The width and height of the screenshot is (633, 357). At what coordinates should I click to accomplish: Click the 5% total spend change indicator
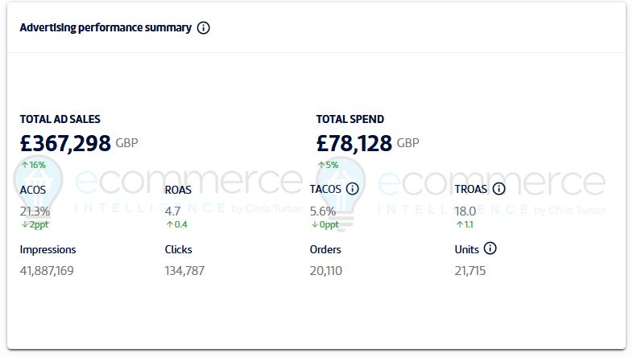coord(328,165)
